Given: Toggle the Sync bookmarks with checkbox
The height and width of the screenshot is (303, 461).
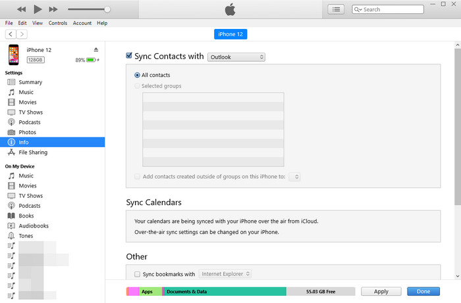Looking at the screenshot, I should click(137, 274).
